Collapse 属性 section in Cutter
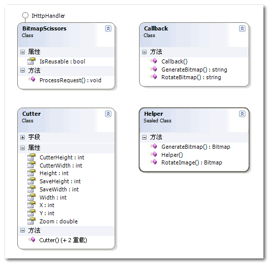 tap(22, 148)
